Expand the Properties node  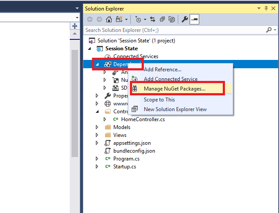pyautogui.click(x=97, y=96)
